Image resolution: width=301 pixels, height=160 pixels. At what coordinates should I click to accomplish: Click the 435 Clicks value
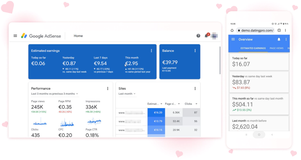(36, 135)
